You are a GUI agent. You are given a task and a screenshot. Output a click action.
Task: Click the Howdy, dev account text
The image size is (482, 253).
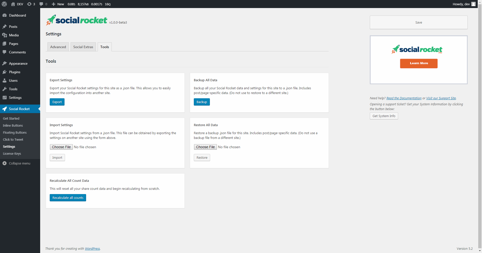pos(461,4)
